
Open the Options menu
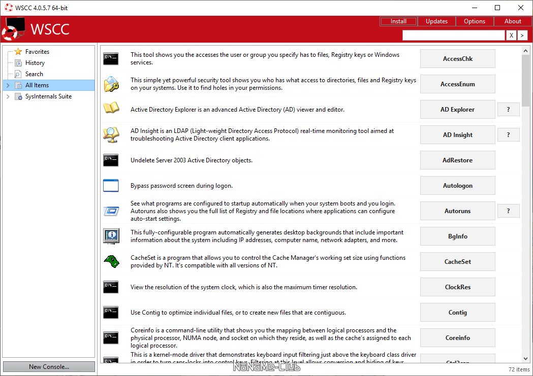click(474, 21)
